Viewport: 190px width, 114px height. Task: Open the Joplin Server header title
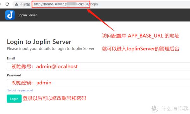(28, 15)
